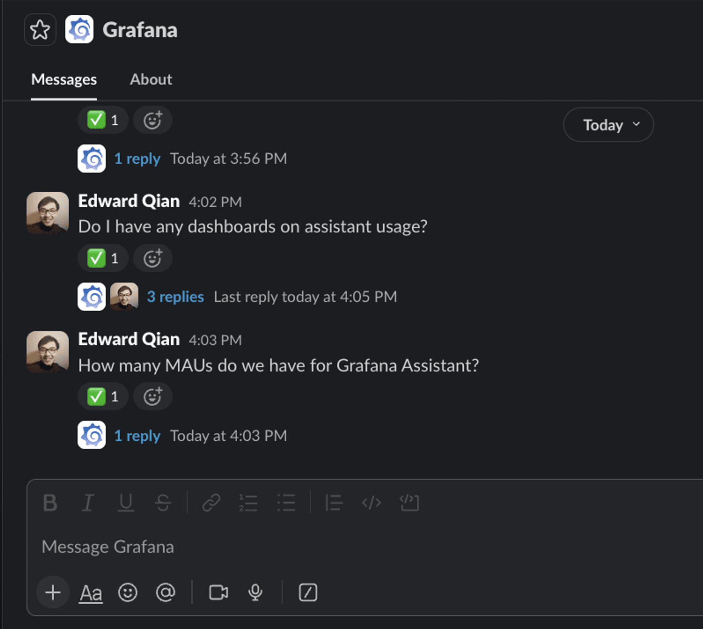703x629 pixels.
Task: Open the emoji picker in the message composer
Action: [x=127, y=592]
